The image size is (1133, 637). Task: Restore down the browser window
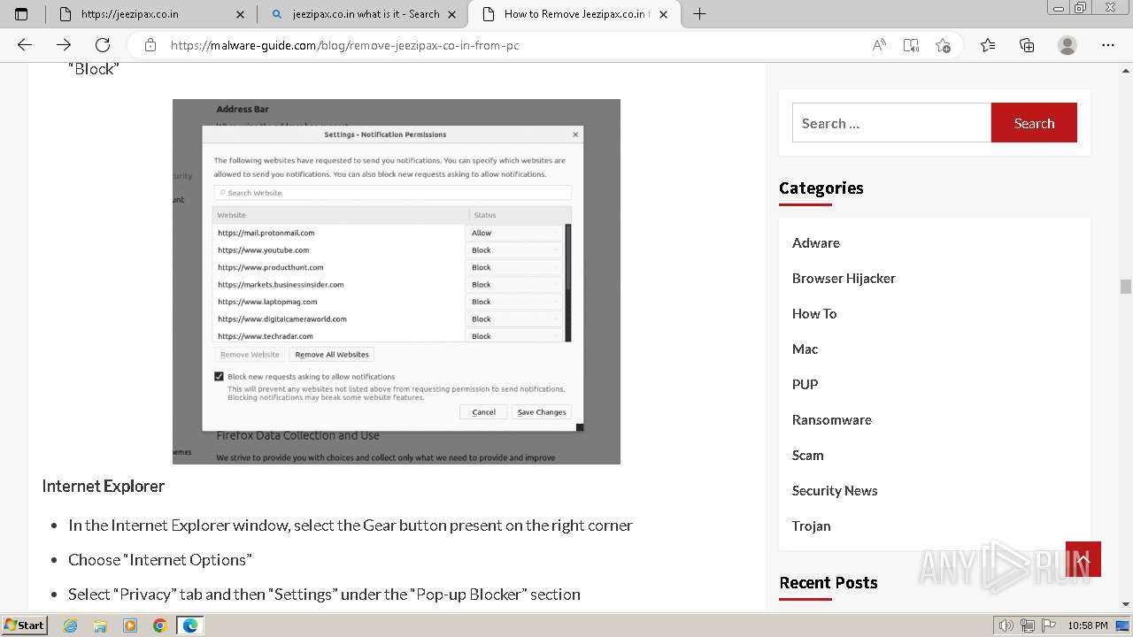click(x=1080, y=8)
